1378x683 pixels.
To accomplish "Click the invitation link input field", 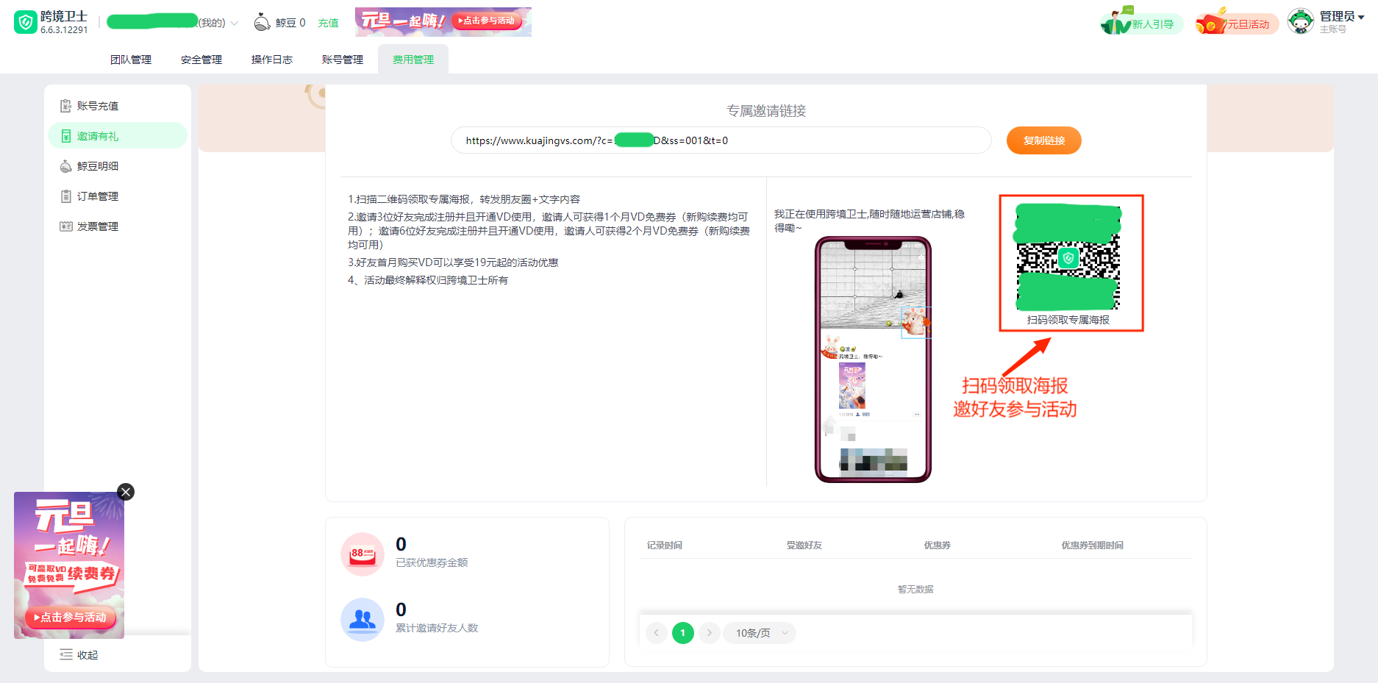I will pyautogui.click(x=721, y=140).
